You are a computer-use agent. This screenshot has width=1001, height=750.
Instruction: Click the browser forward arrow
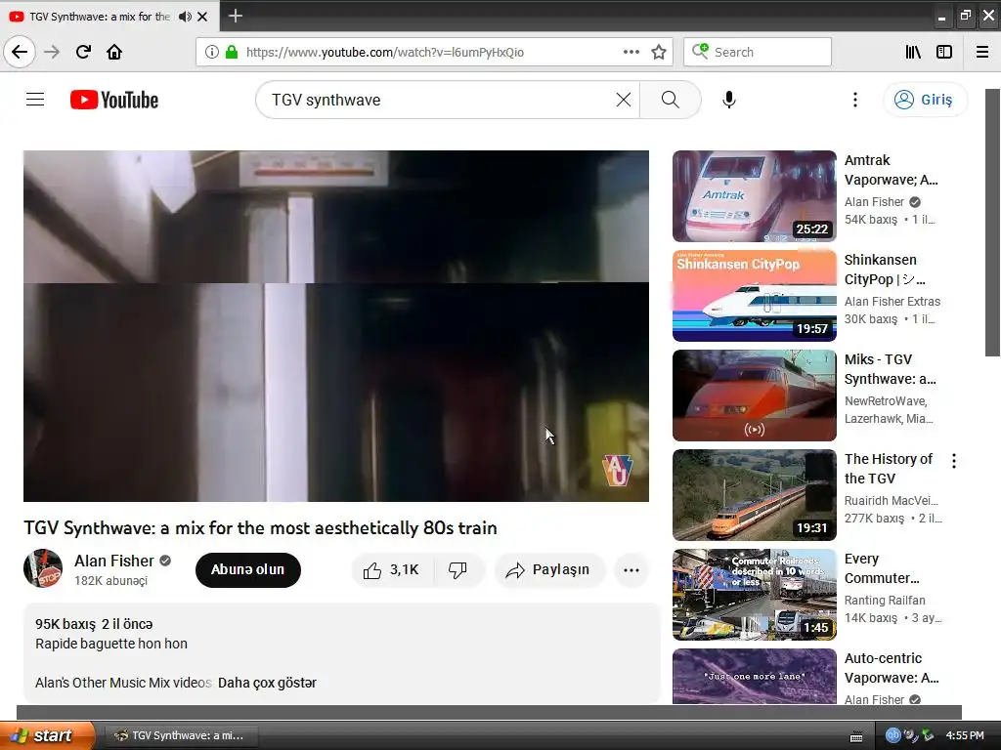[x=52, y=52]
